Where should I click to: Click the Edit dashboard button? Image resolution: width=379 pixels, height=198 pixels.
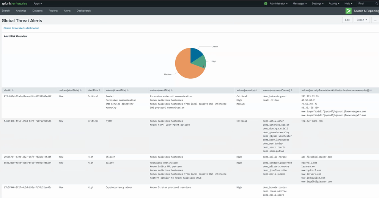(347, 20)
